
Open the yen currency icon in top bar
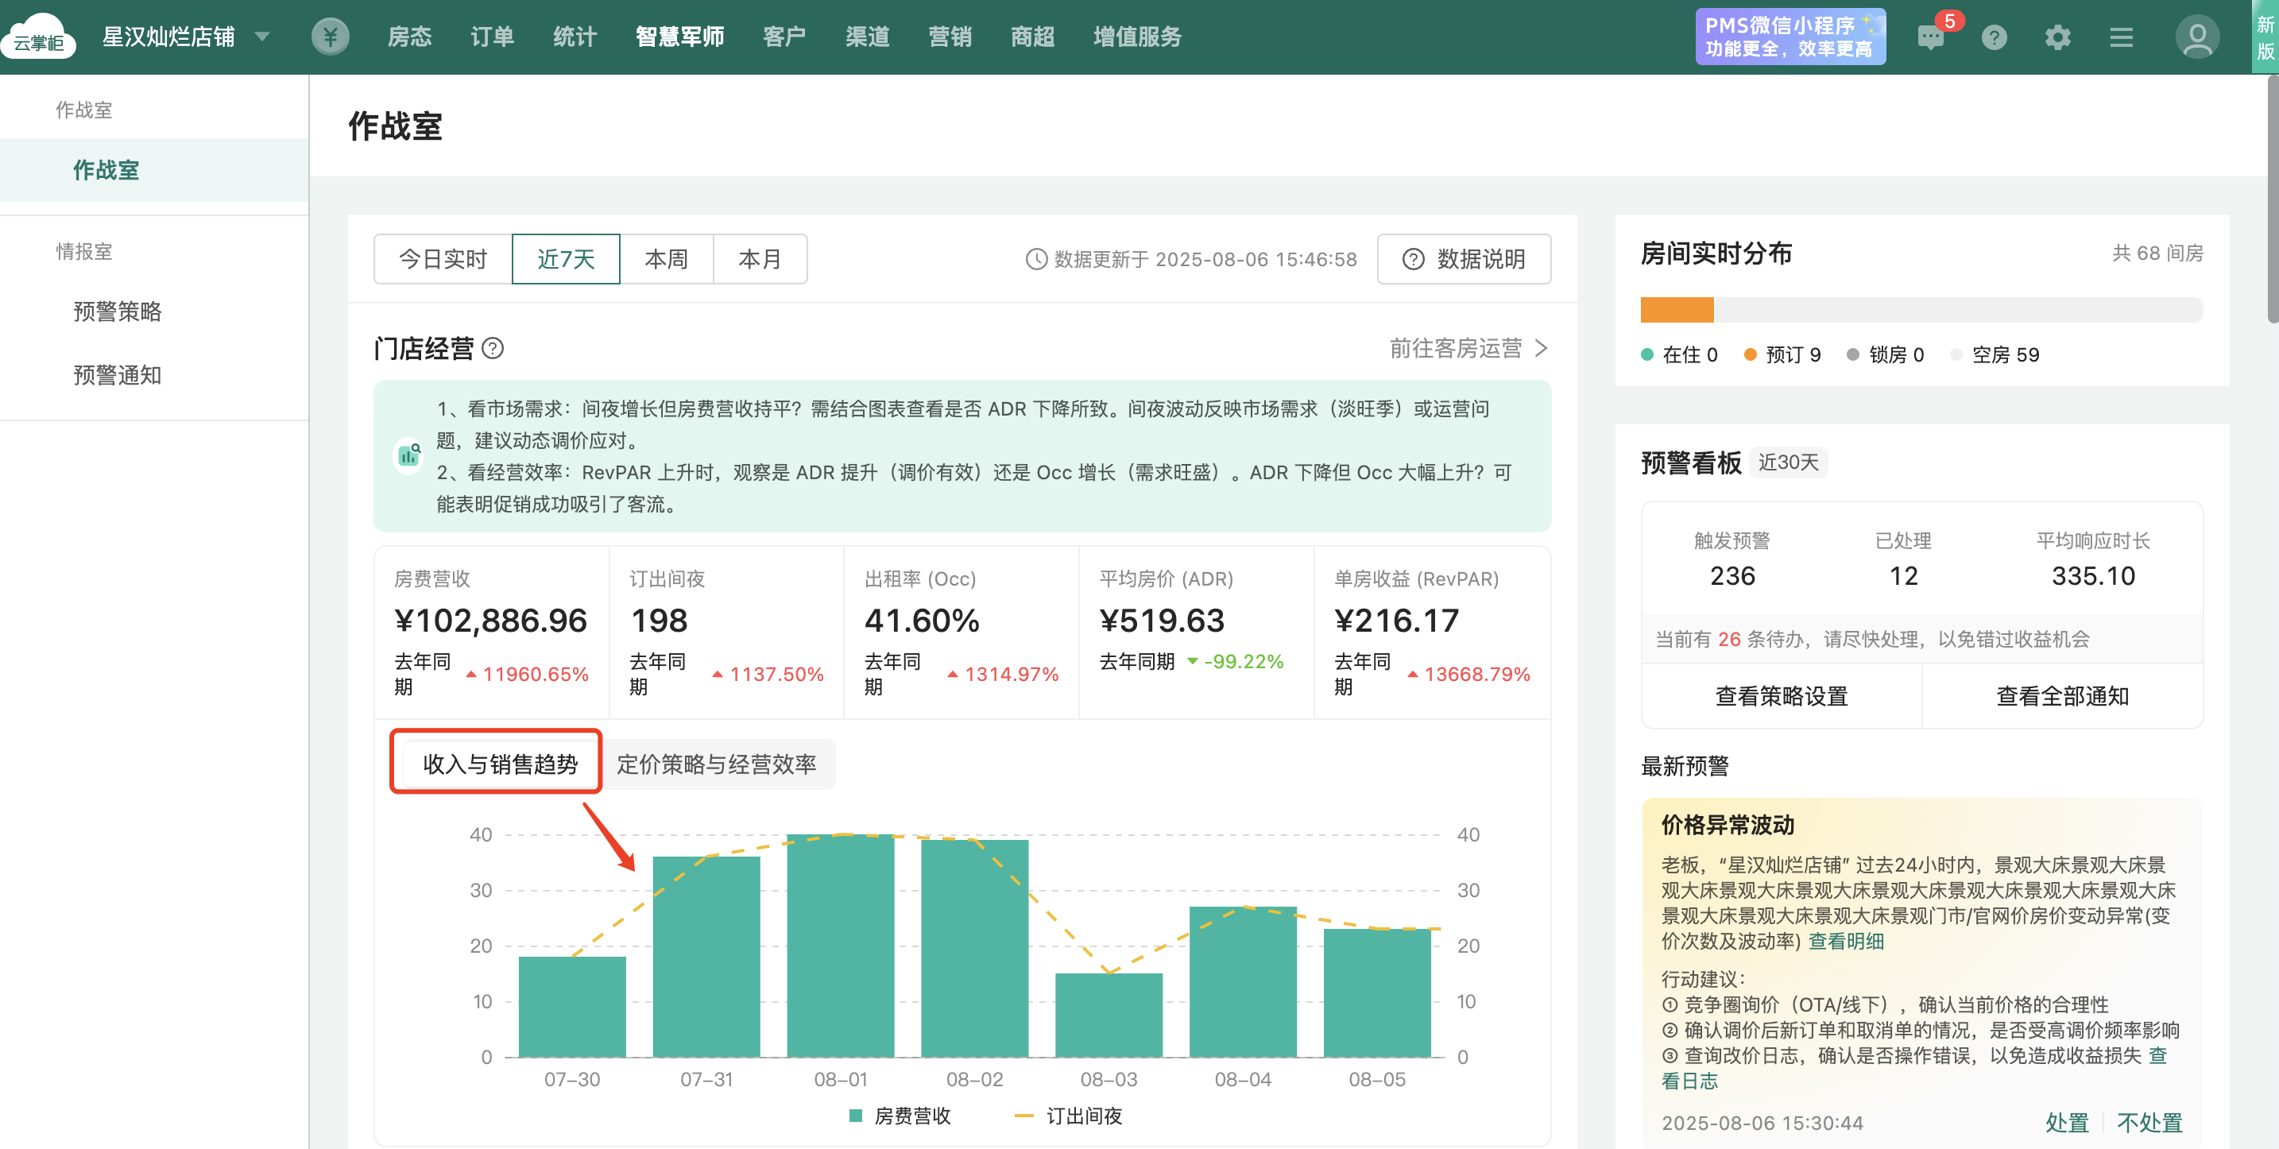pyautogui.click(x=330, y=37)
